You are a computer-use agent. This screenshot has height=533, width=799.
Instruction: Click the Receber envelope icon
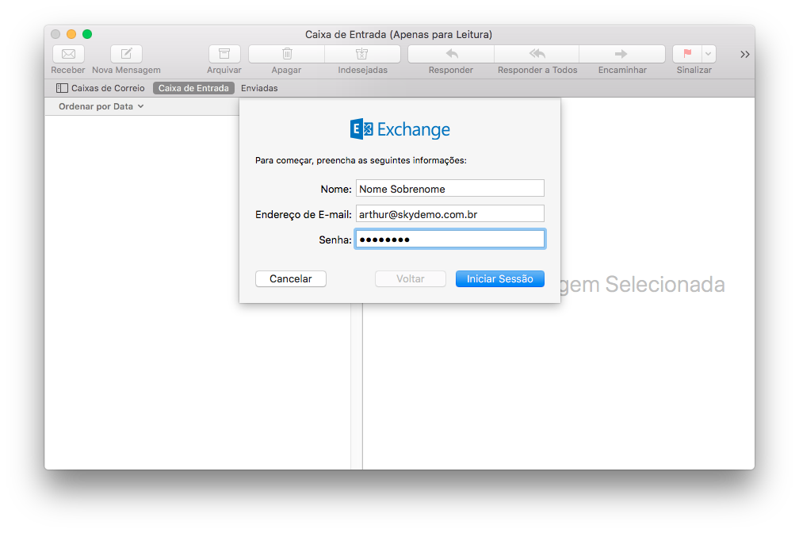[68, 54]
